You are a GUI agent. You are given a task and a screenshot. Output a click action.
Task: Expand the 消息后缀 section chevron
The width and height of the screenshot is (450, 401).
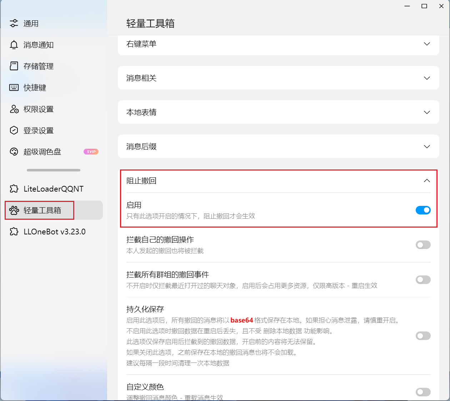pos(427,147)
